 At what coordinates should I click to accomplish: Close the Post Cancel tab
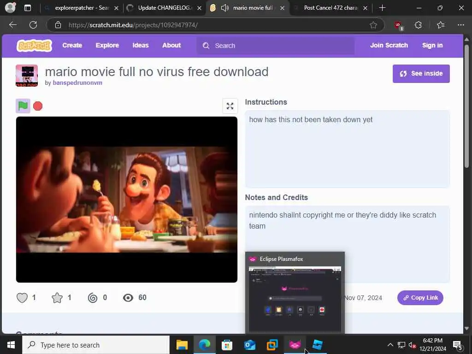pos(365,8)
